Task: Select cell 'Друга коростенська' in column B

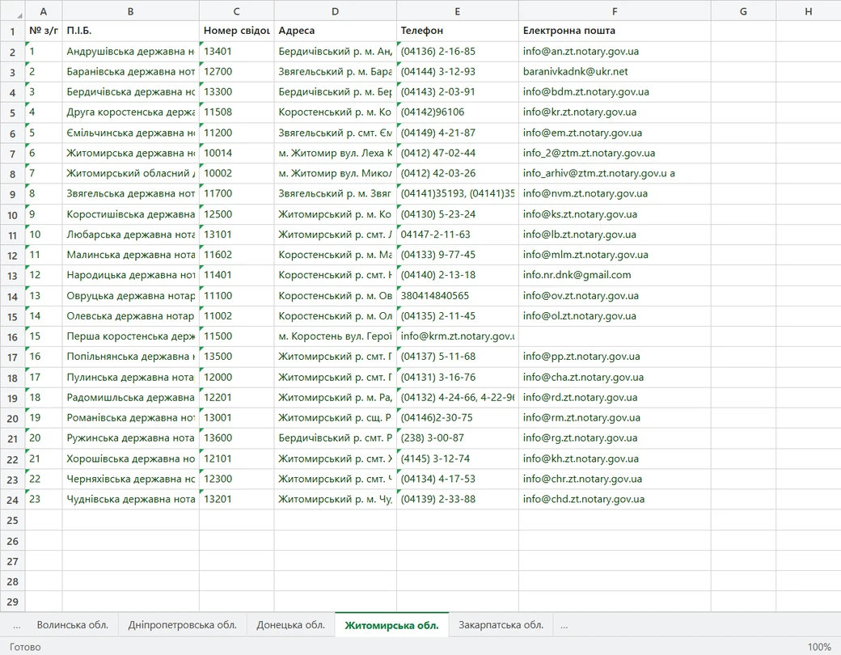Action: [x=130, y=112]
